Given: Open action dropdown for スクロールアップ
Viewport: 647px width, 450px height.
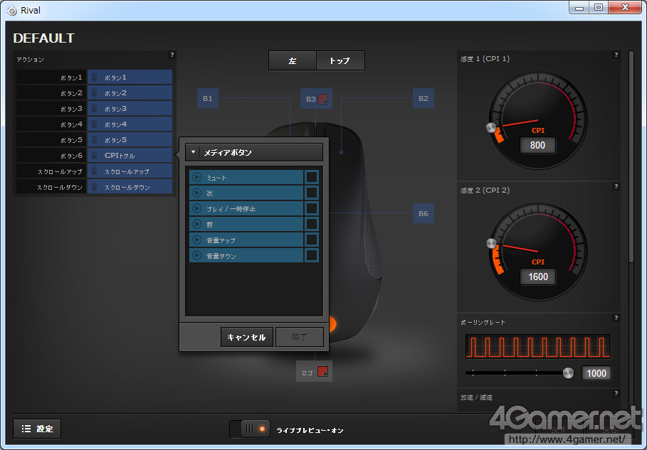Looking at the screenshot, I should pos(130,171).
